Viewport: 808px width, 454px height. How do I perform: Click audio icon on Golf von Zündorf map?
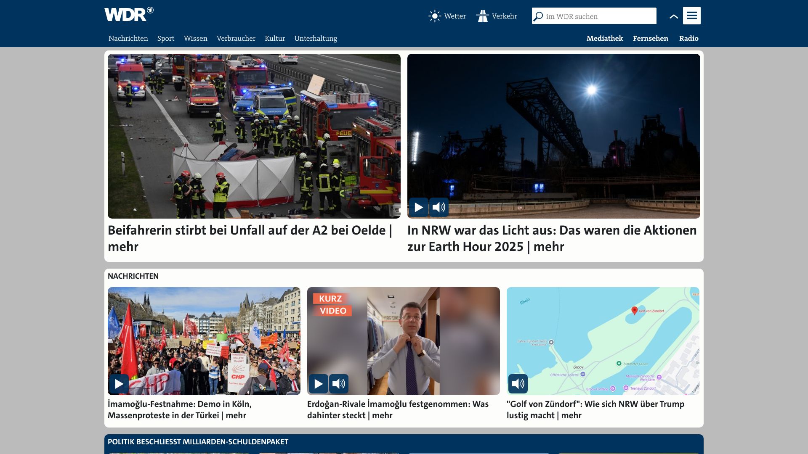tap(518, 384)
